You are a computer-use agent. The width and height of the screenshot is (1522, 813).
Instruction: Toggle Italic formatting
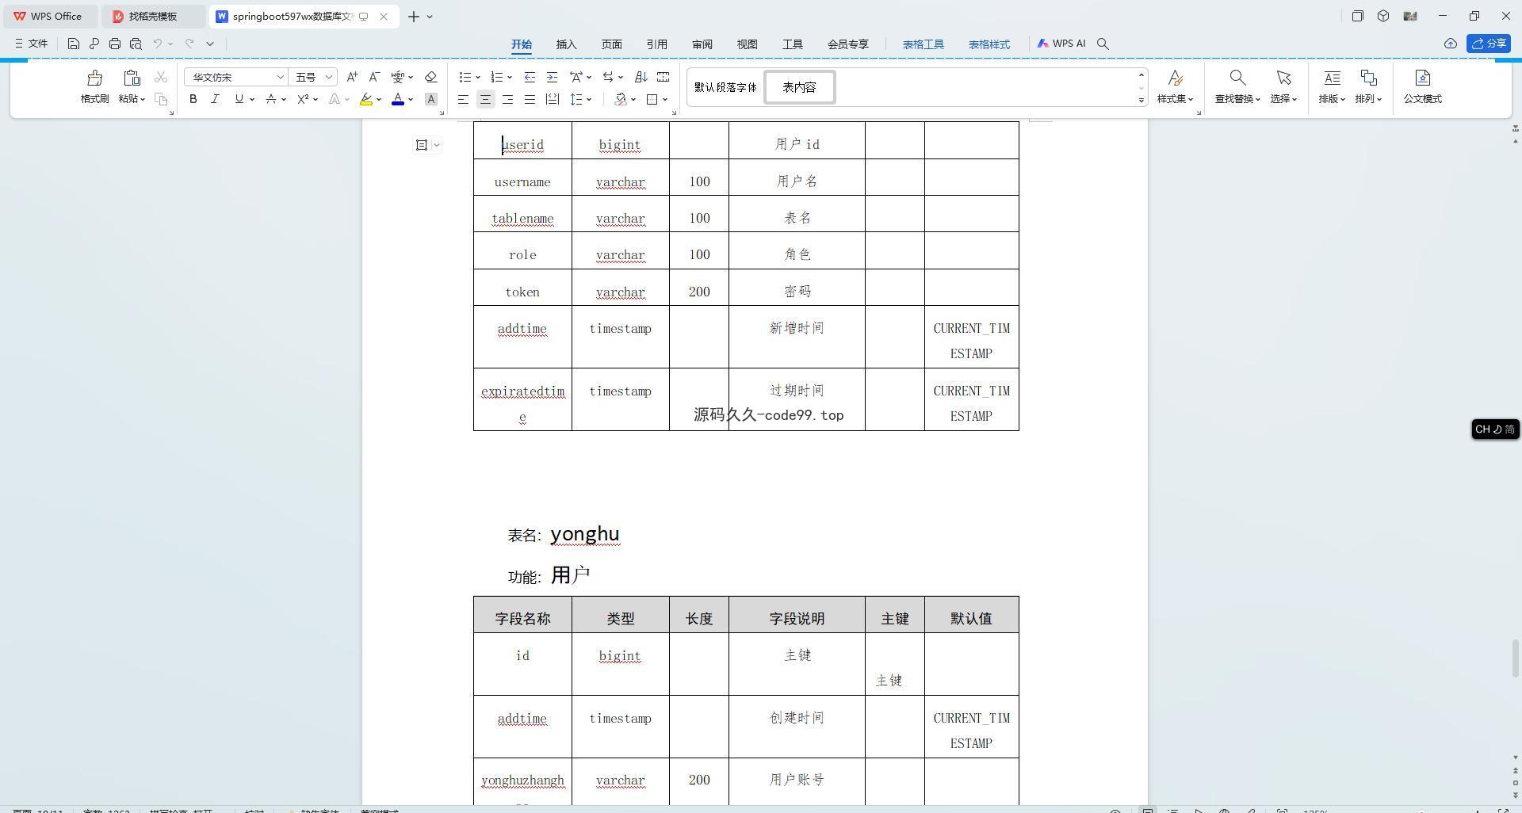click(x=215, y=99)
